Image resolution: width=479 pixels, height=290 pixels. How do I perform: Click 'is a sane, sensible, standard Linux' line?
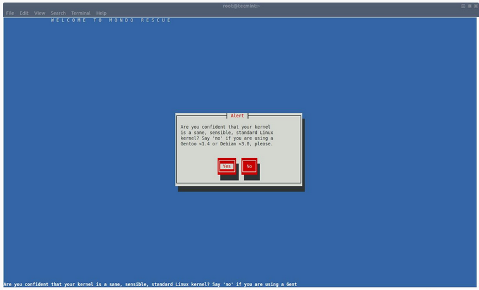tap(226, 133)
